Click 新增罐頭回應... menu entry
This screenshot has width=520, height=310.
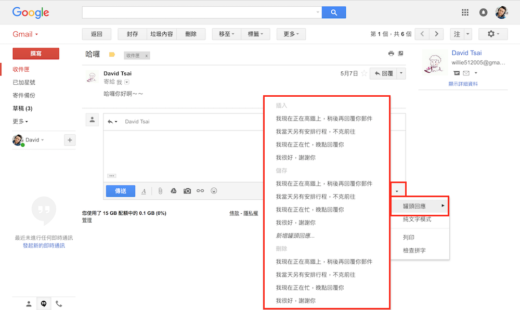tap(295, 236)
